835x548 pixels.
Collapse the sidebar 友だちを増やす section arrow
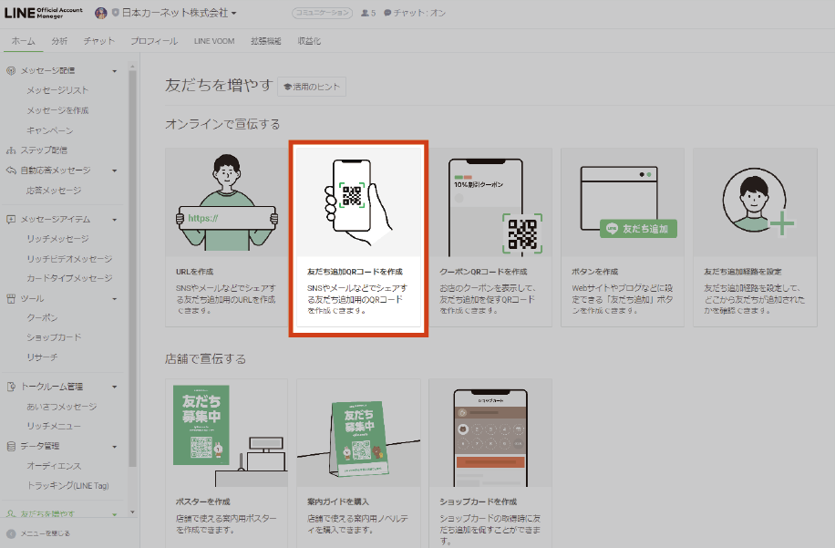click(115, 514)
